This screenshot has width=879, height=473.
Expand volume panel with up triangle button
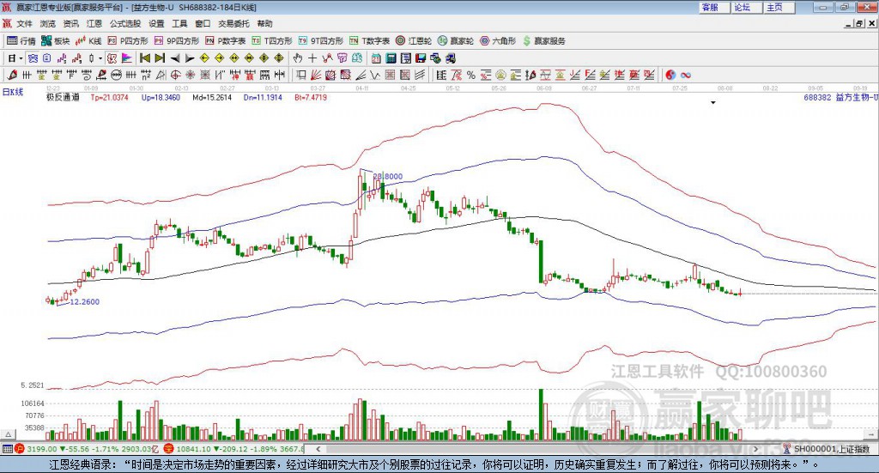(9, 434)
